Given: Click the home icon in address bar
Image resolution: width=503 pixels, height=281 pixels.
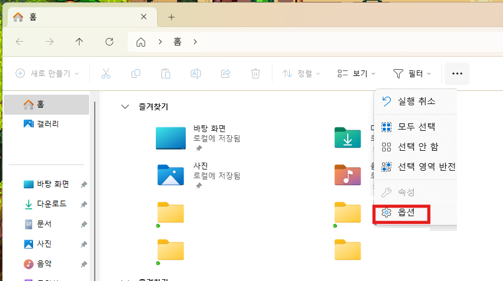Looking at the screenshot, I should (141, 42).
